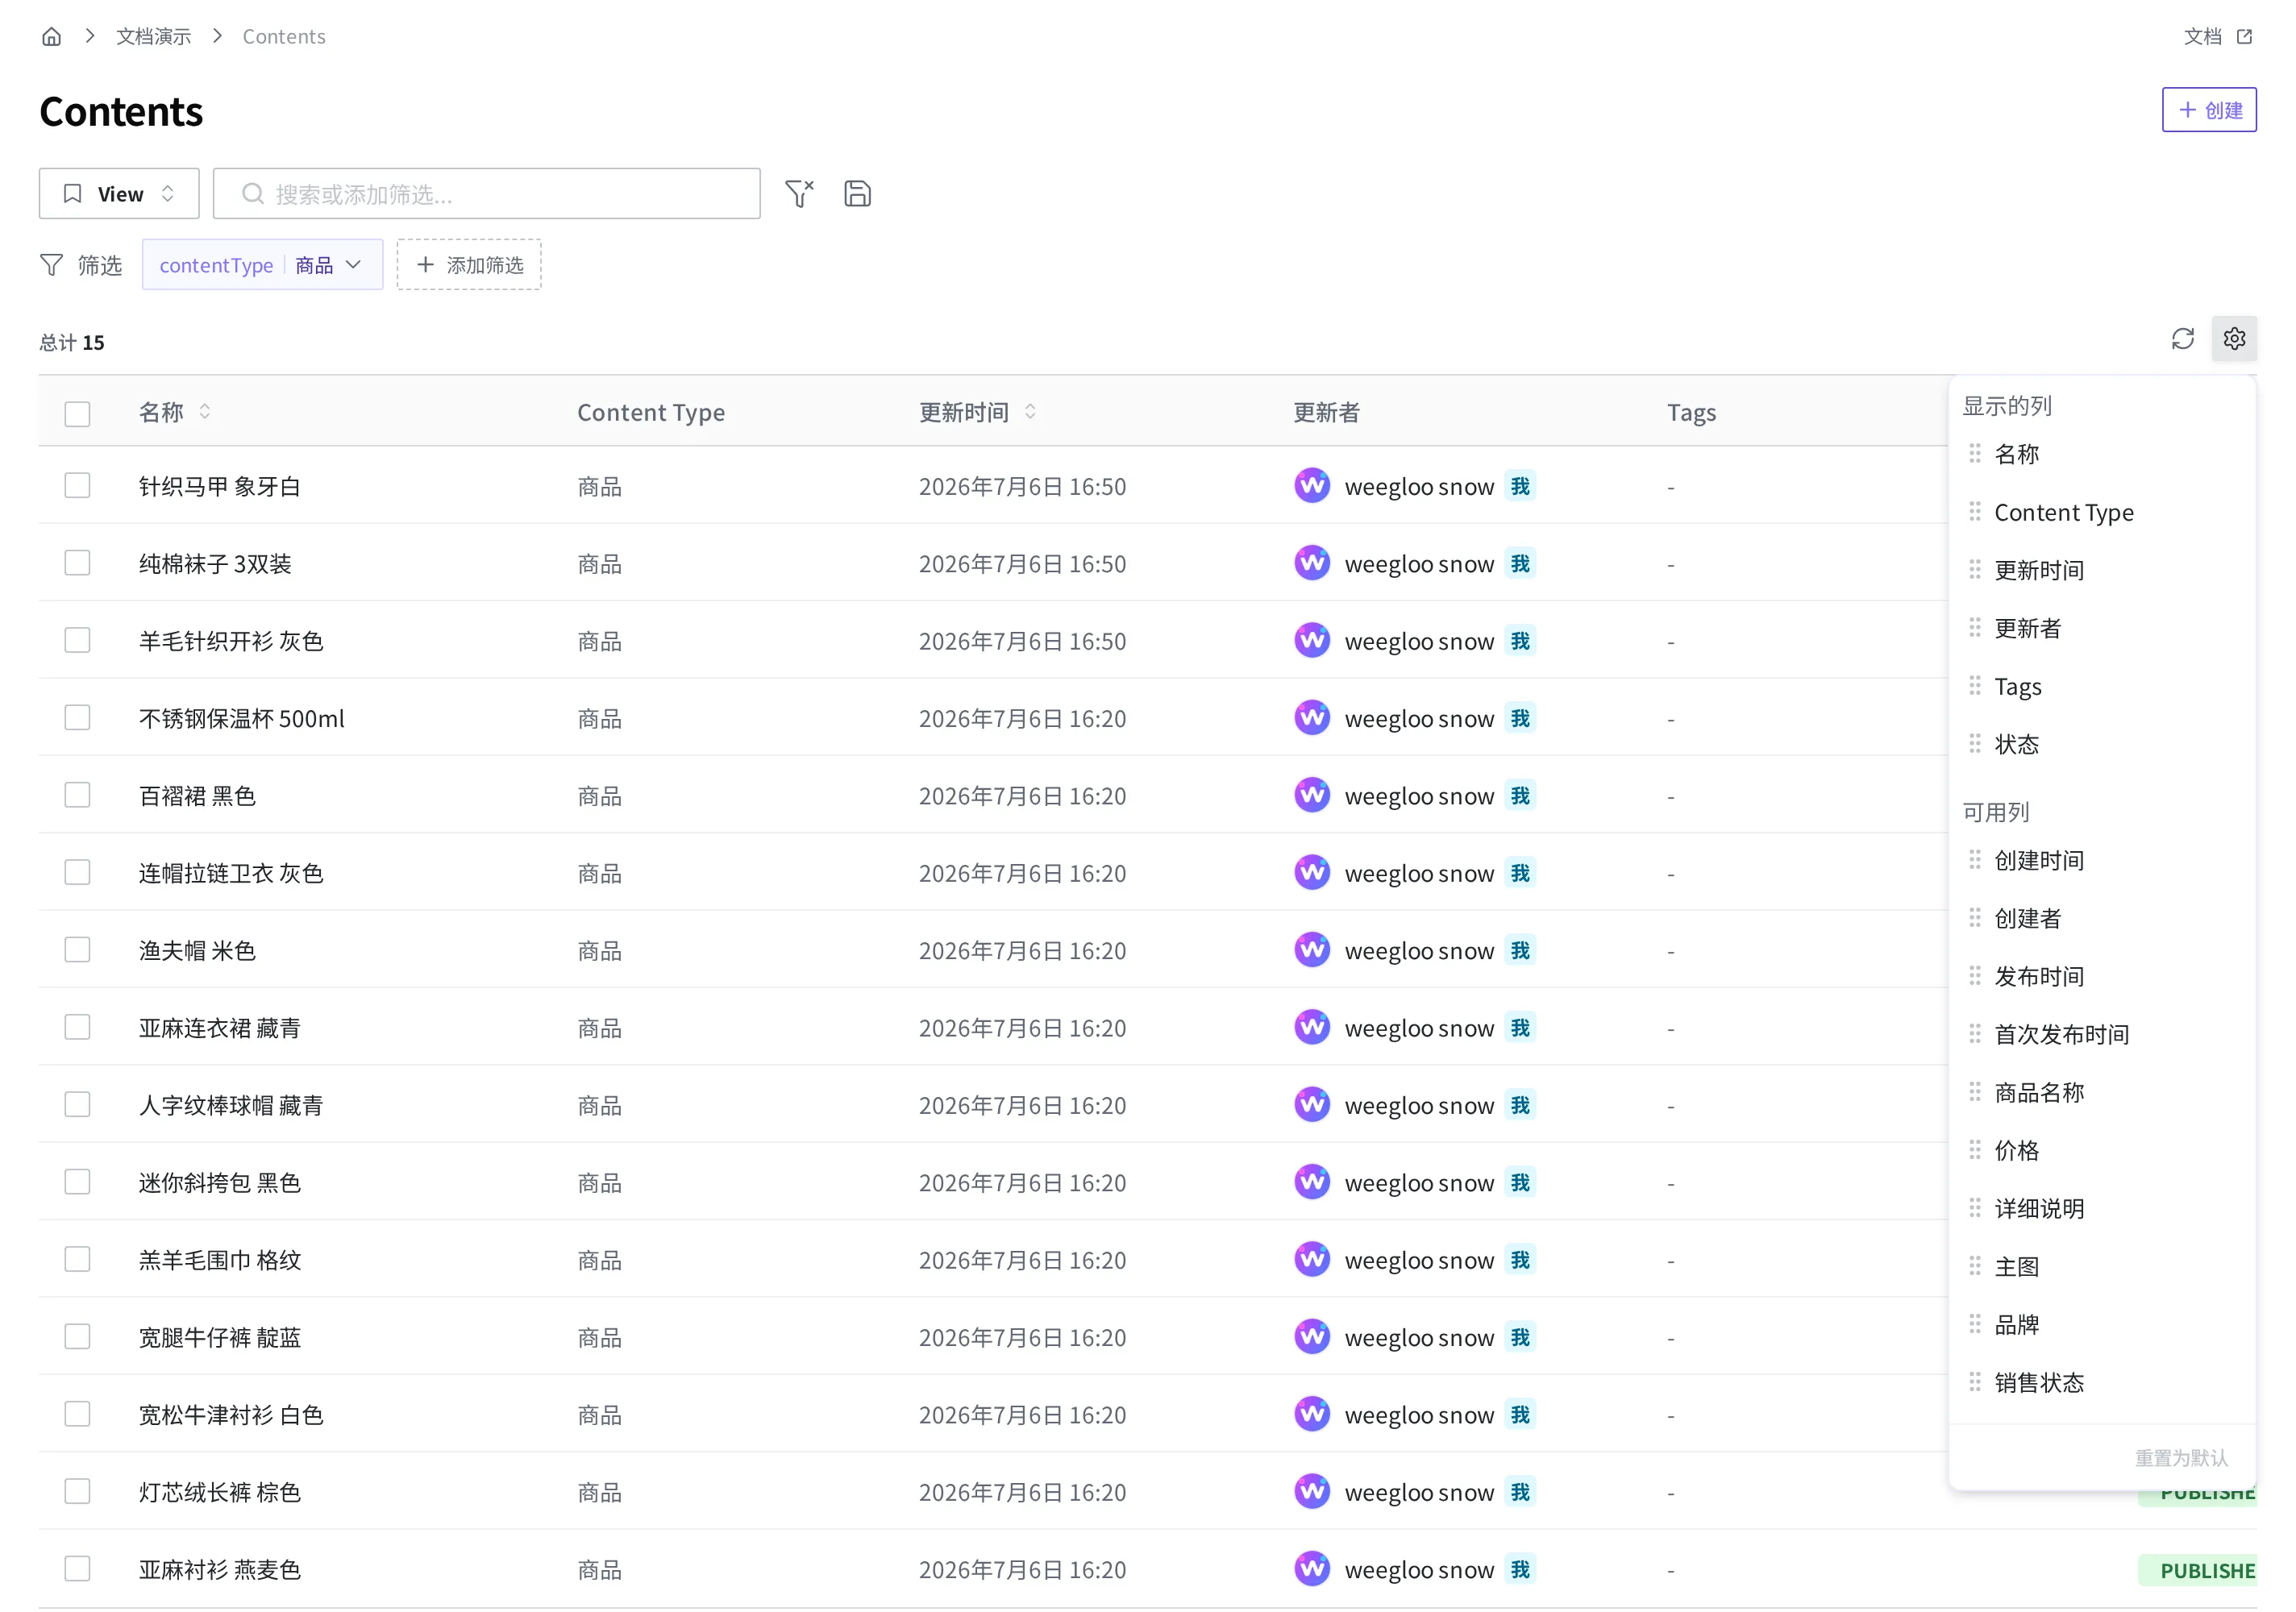Grab drag handle for Content Type column
Screen dimensions: 2296x1612
[1975, 512]
